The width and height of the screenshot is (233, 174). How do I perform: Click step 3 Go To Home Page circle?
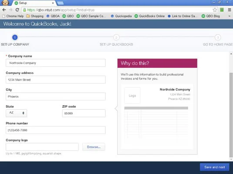pyautogui.click(x=218, y=37)
